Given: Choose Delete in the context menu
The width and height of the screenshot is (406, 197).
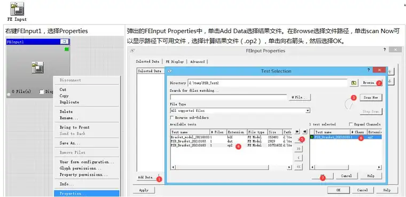Looking at the screenshot, I should pos(87,112).
